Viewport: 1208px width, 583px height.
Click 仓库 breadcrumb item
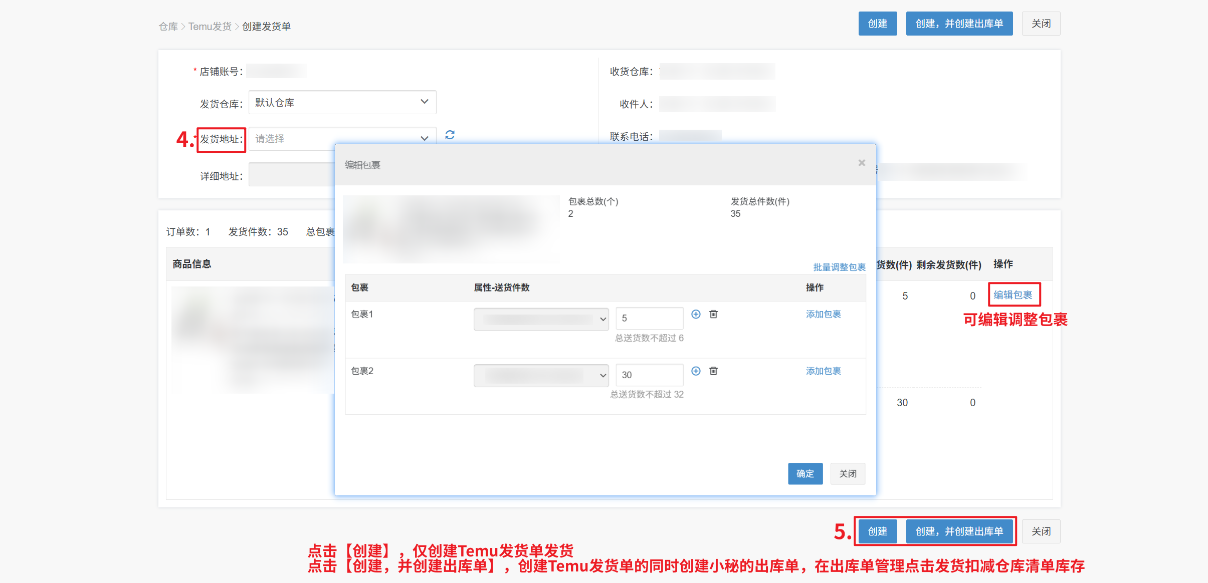pyautogui.click(x=168, y=27)
